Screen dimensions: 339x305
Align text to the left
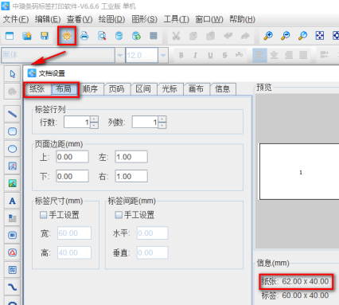[259, 55]
